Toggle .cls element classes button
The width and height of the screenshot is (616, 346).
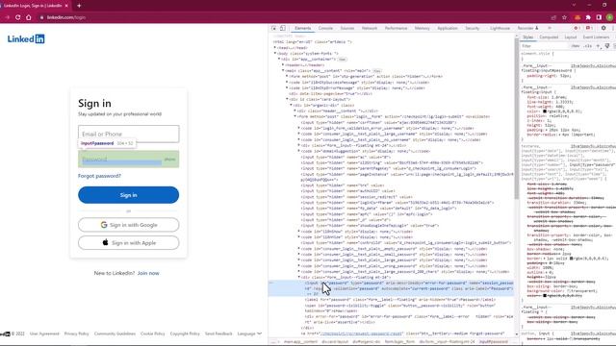click(x=588, y=46)
